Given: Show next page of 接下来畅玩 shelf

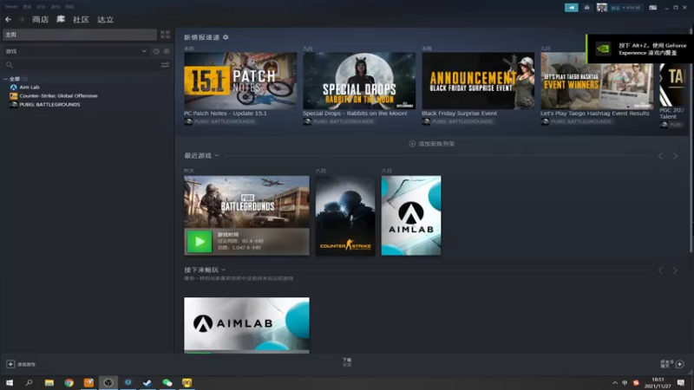Looking at the screenshot, I should tap(675, 270).
